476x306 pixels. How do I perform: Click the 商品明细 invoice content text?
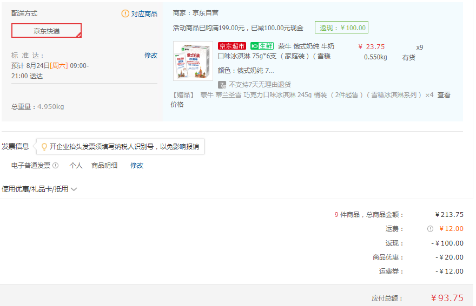pyautogui.click(x=104, y=166)
